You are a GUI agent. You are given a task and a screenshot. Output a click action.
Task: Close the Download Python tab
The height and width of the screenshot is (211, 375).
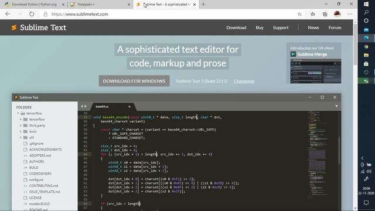63,4
